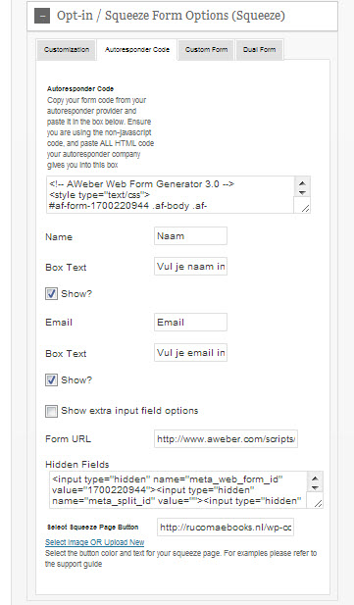Click the Hidden Fields scrollbar up arrow
This screenshot has width=354, height=605.
[x=315, y=479]
